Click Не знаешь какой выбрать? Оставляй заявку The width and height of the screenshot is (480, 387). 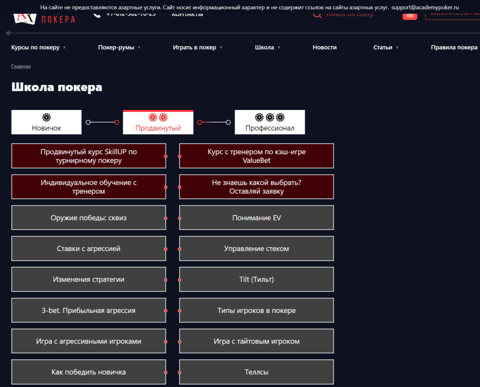[x=256, y=187]
